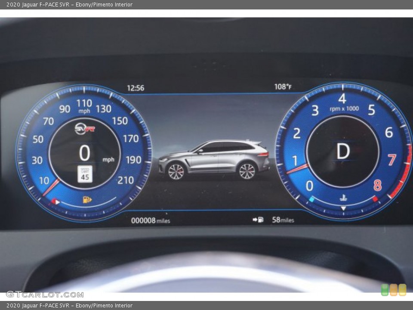Click the 6 on the tachometer
413x310 pixels.
[x=389, y=132]
